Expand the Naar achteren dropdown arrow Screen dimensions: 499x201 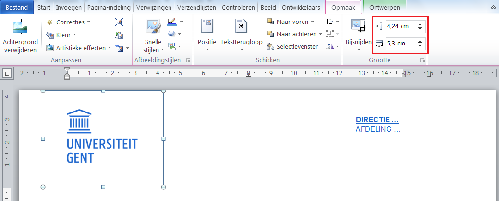320,34
